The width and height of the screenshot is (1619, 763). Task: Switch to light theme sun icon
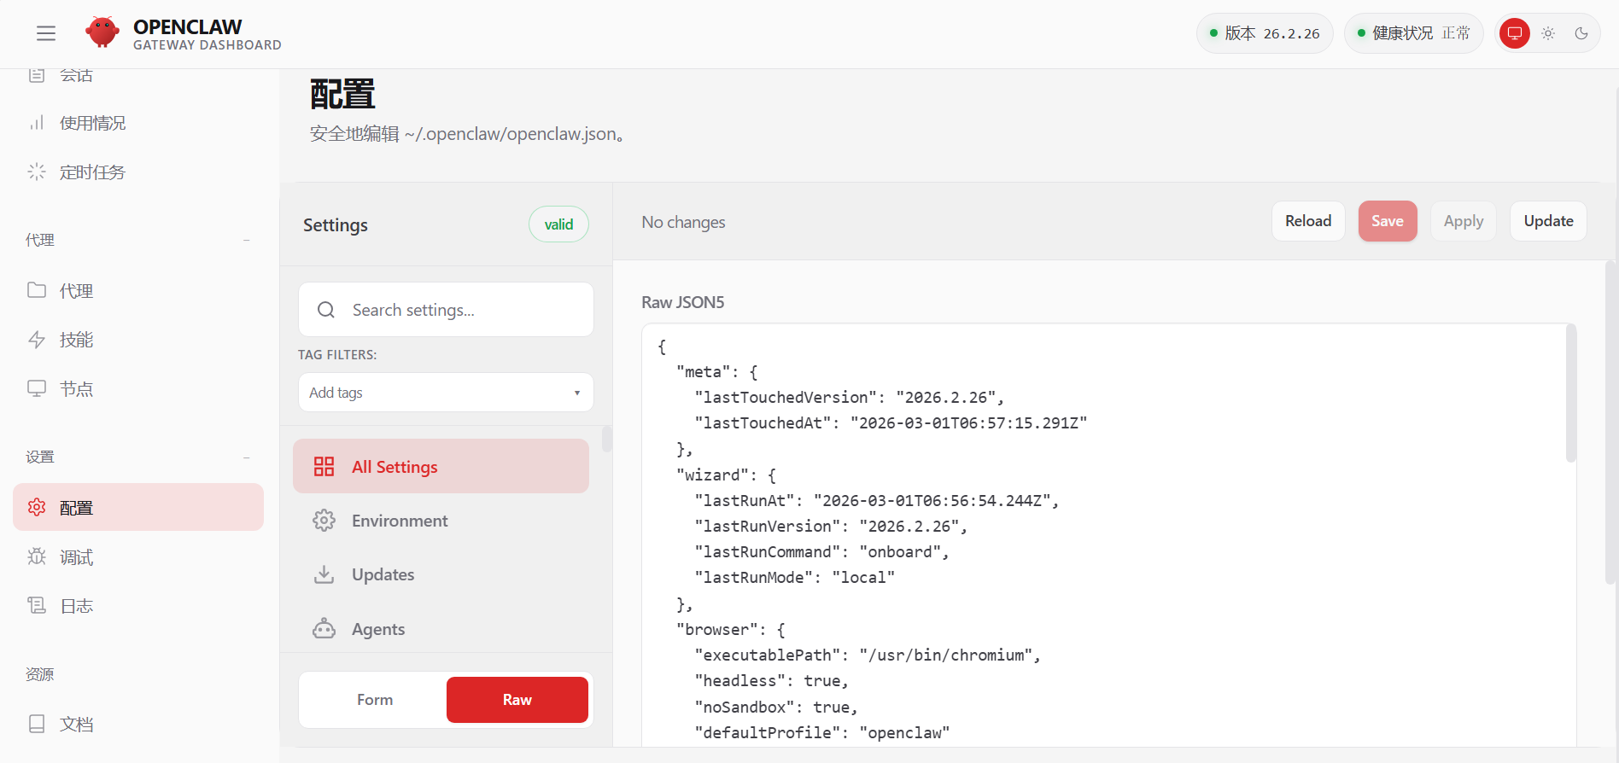[1548, 33]
